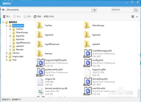Viewport: 141px width, 102px height.
Task: Select the splash4 folder icon in file pane
Action: pos(87,44)
